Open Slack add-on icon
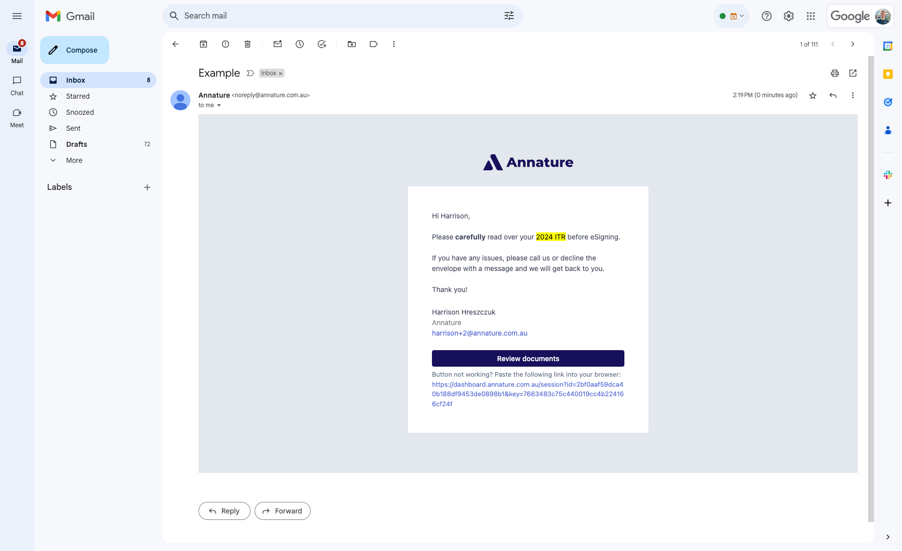902x551 pixels. click(888, 175)
